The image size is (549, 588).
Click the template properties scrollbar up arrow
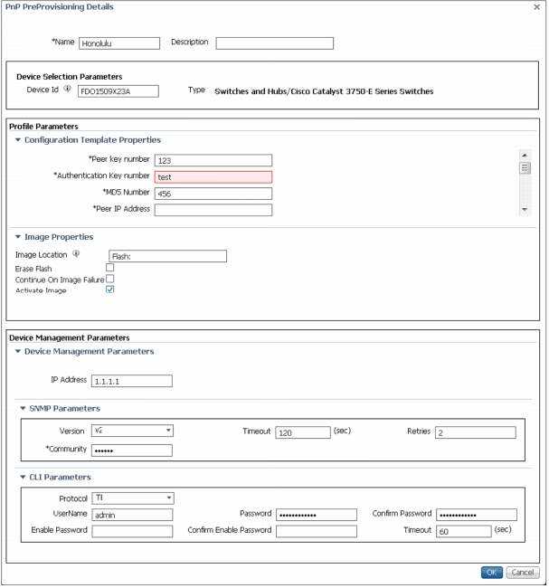(x=525, y=156)
